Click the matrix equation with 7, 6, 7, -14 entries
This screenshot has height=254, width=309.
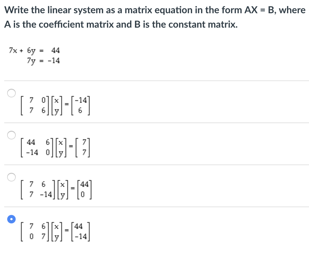pyautogui.click(x=56, y=189)
